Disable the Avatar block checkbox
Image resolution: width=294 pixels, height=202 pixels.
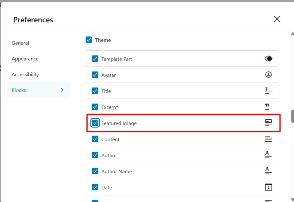pos(95,75)
